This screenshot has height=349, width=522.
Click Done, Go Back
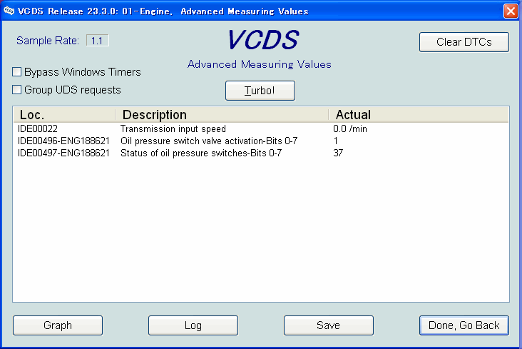pos(464,325)
